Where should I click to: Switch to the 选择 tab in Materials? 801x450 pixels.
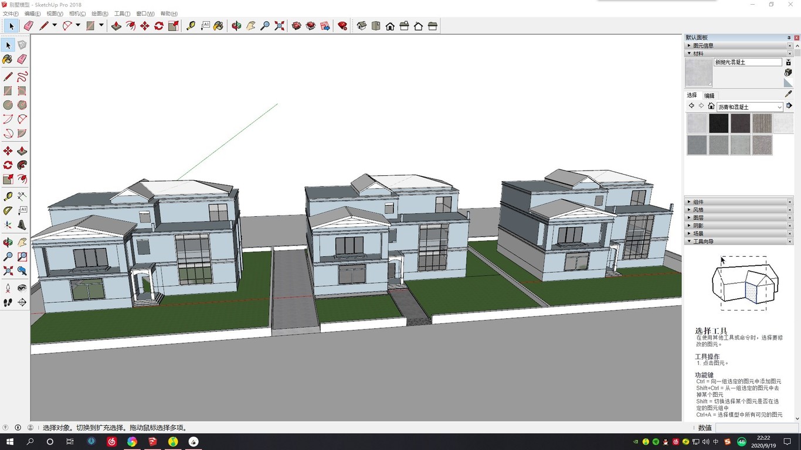click(692, 96)
